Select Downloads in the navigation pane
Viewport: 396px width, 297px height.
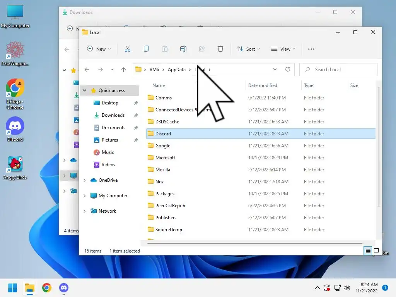click(x=113, y=115)
